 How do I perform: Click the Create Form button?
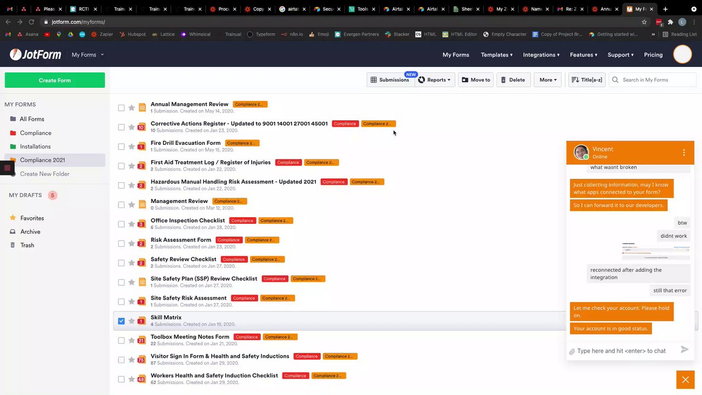55,80
